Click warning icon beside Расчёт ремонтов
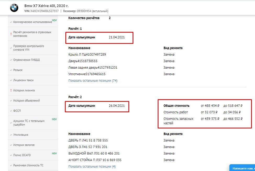The height and width of the screenshot is (171, 255). click(x=11, y=34)
